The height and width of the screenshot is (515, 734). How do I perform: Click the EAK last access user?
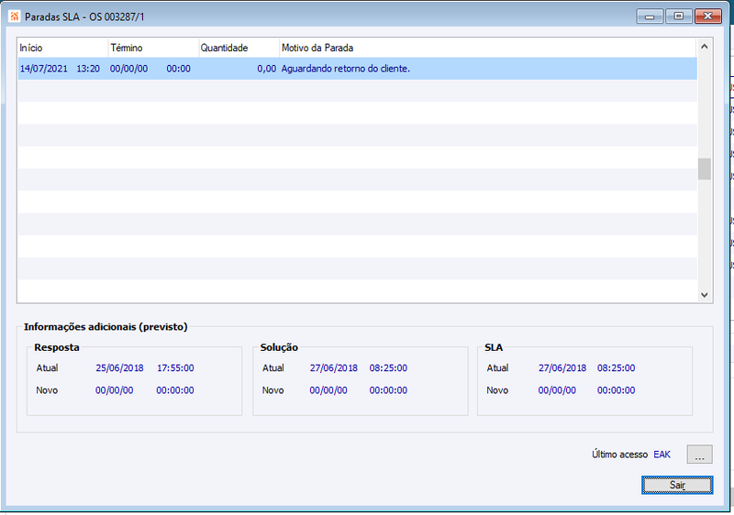pos(662,455)
